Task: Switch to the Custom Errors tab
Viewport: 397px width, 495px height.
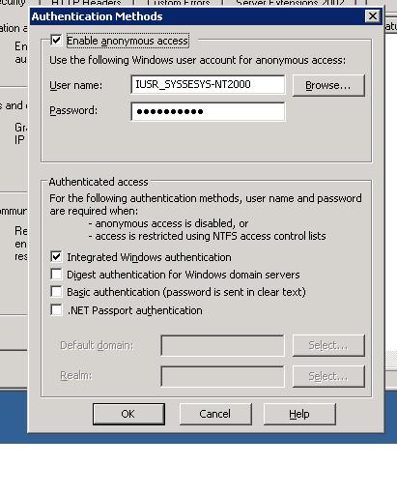Action: pyautogui.click(x=178, y=3)
